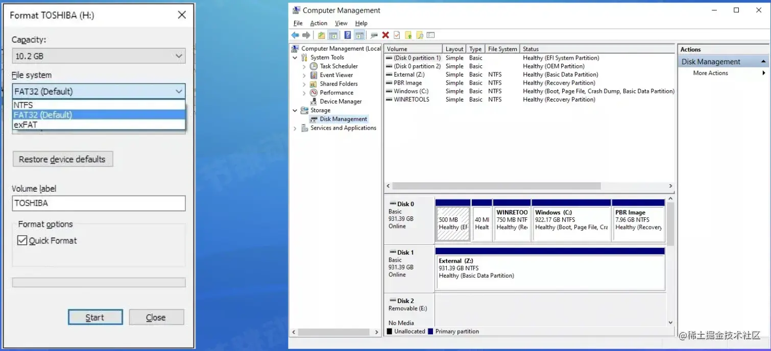Image resolution: width=771 pixels, height=351 pixels.
Task: Click More Actions in Actions pane
Action: (x=711, y=73)
